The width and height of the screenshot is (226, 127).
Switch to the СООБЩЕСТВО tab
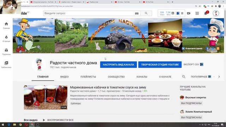(x=116, y=77)
